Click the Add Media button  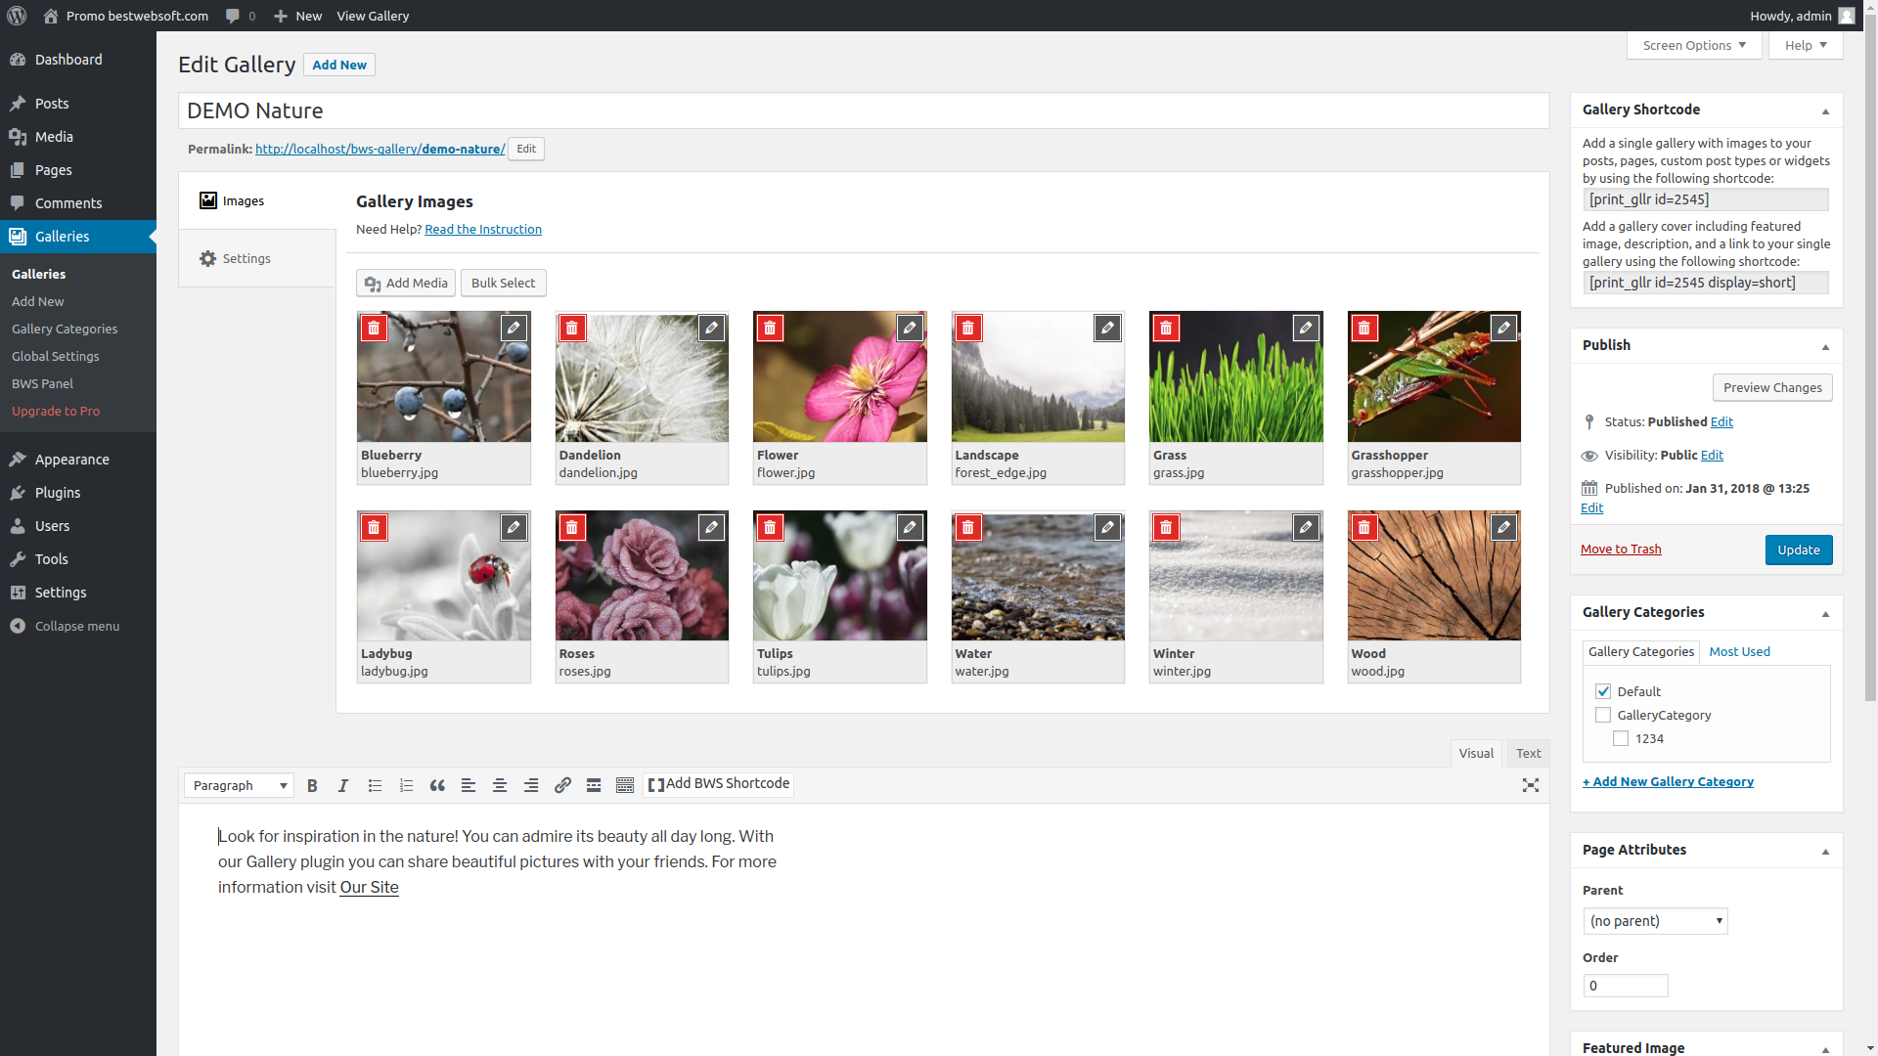tap(405, 283)
